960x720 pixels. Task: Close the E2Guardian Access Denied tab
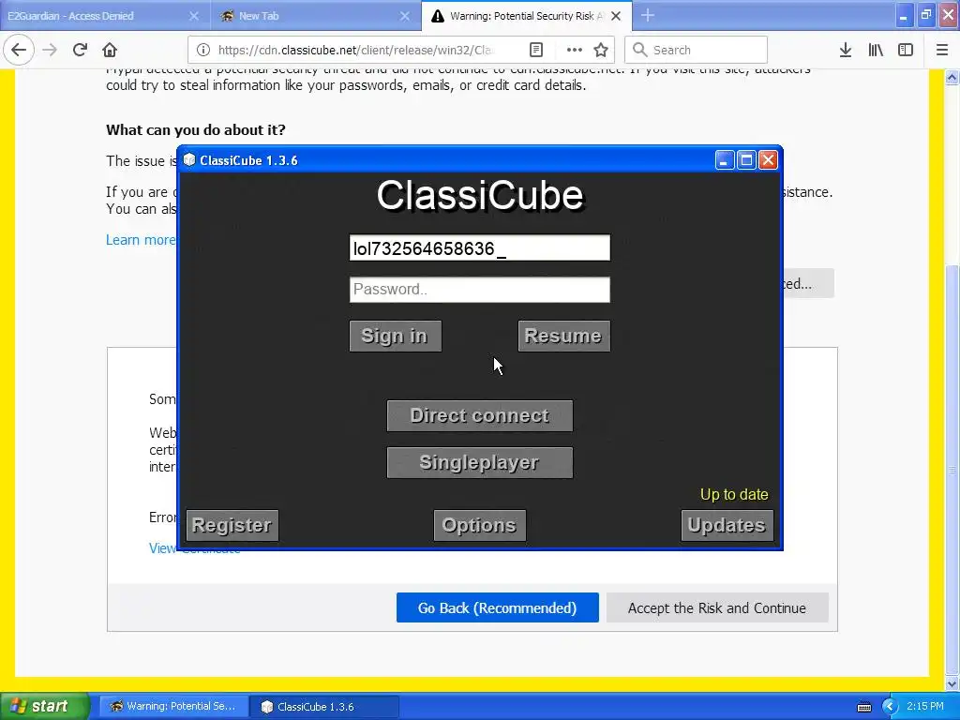click(x=194, y=16)
